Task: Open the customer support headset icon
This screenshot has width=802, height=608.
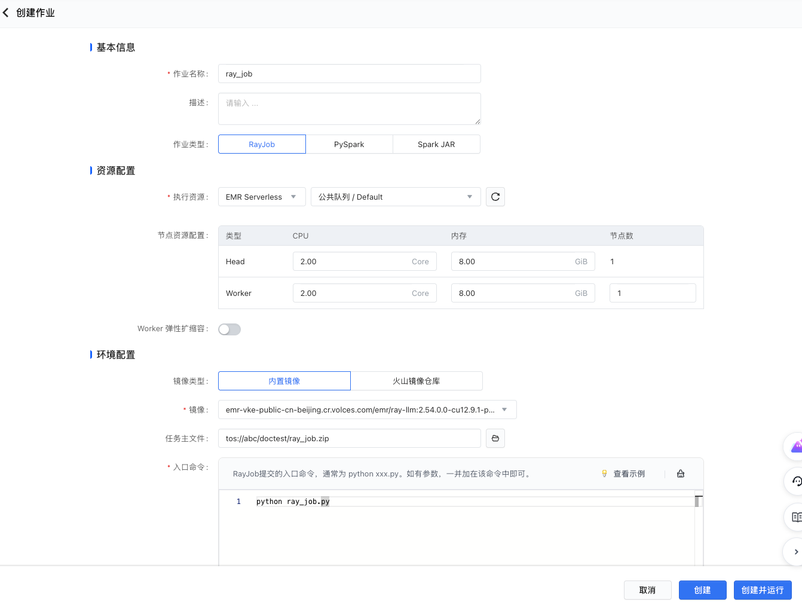Action: pyautogui.click(x=797, y=481)
